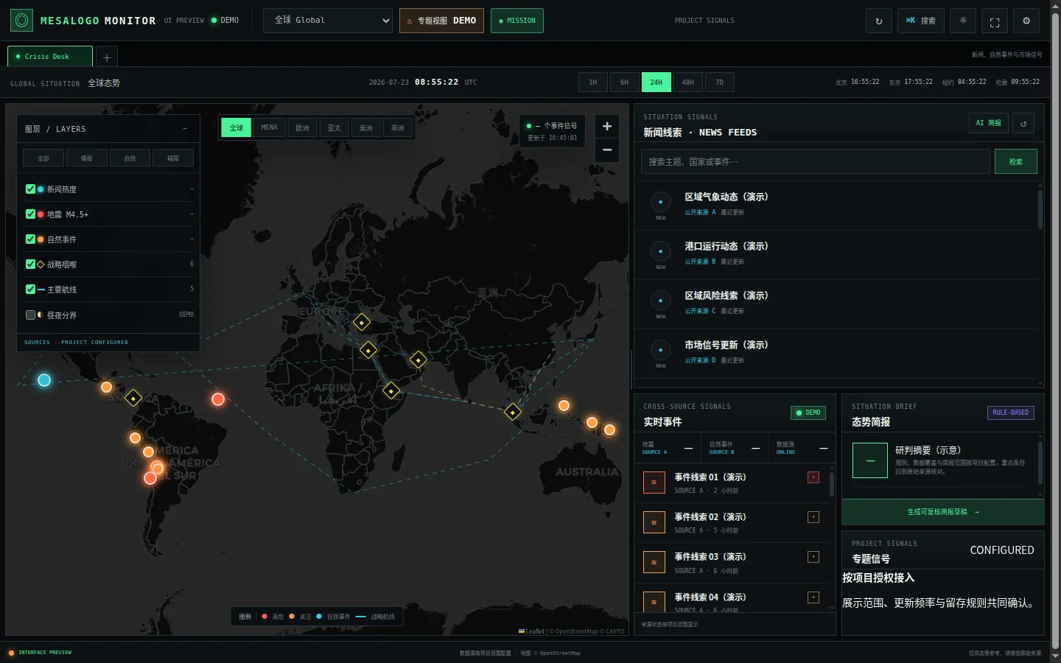
Task: Open the 全球 Global region dropdown
Action: [x=328, y=21]
